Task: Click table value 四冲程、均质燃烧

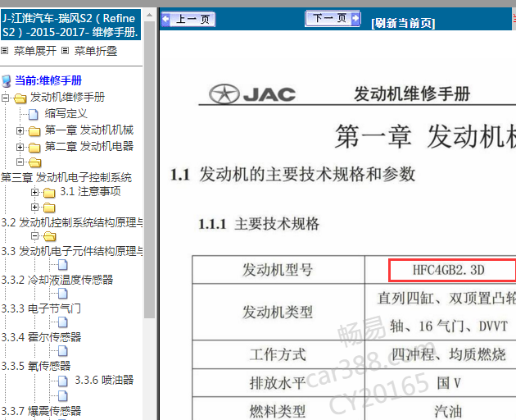Action: (x=448, y=354)
